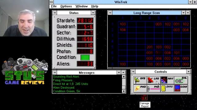This screenshot has width=197, height=110.
Task: Activate the LRS long range scan control
Action: click(154, 80)
